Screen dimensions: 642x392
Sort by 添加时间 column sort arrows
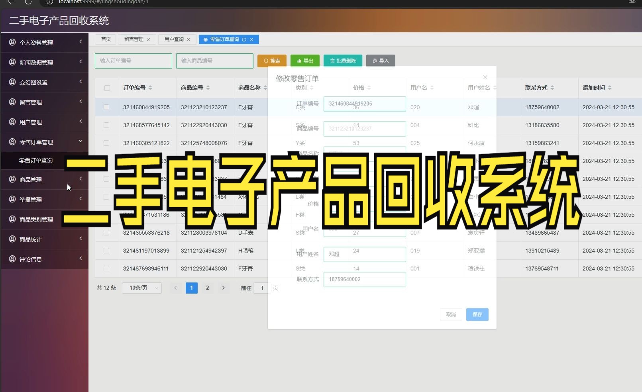pyautogui.click(x=610, y=88)
